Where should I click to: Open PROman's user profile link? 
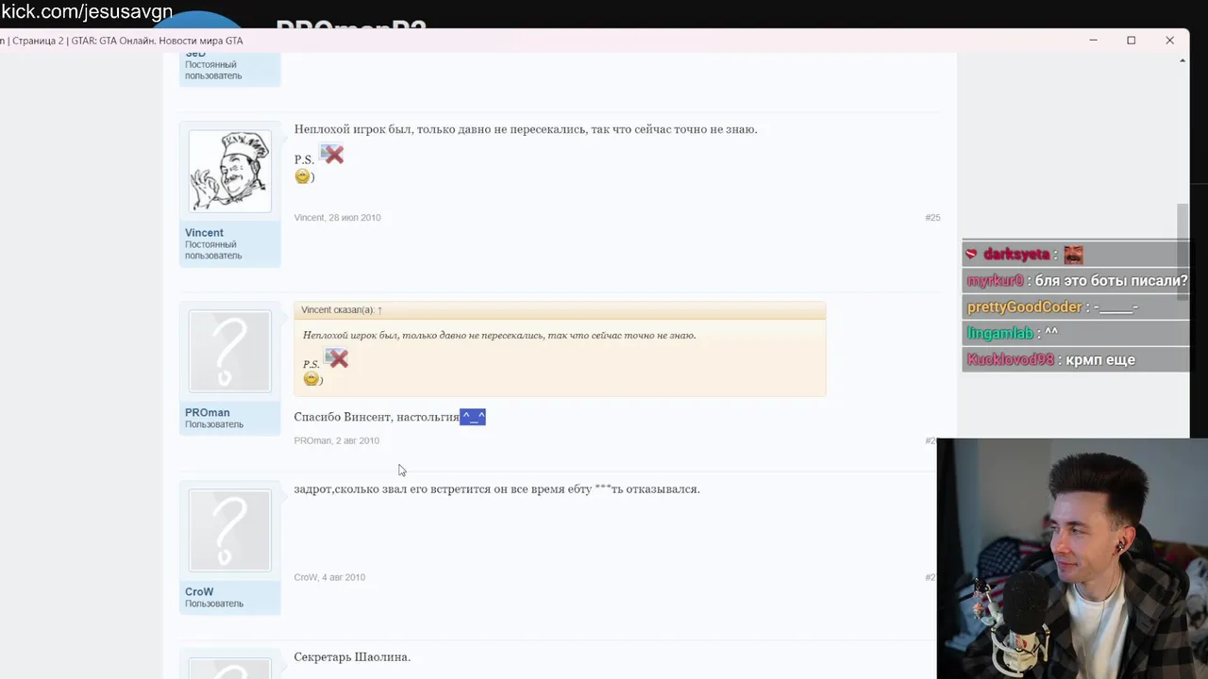207,412
